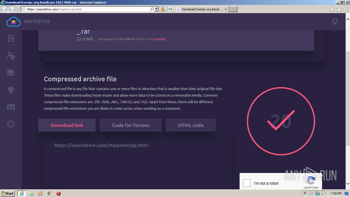
Task: Open File Explorer taskbar icon
Action: click(x=31, y=193)
